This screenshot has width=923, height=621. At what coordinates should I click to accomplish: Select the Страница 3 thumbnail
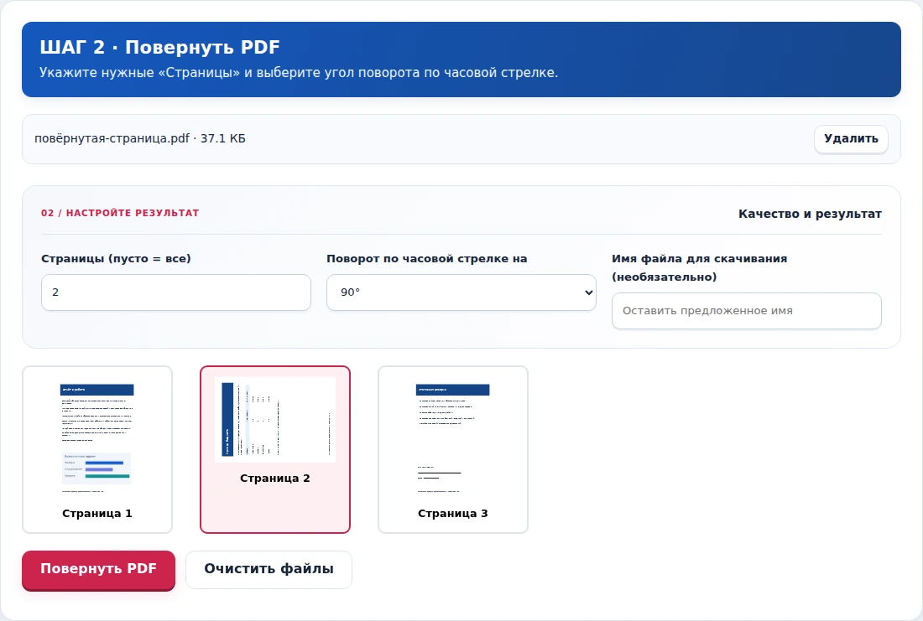click(x=452, y=450)
